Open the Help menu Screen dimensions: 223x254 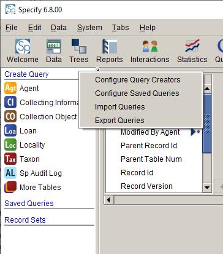pos(148,28)
